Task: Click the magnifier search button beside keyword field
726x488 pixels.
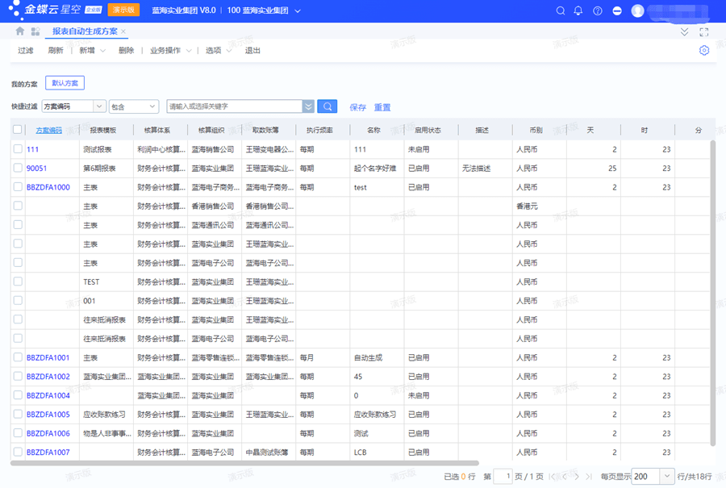Action: point(328,106)
